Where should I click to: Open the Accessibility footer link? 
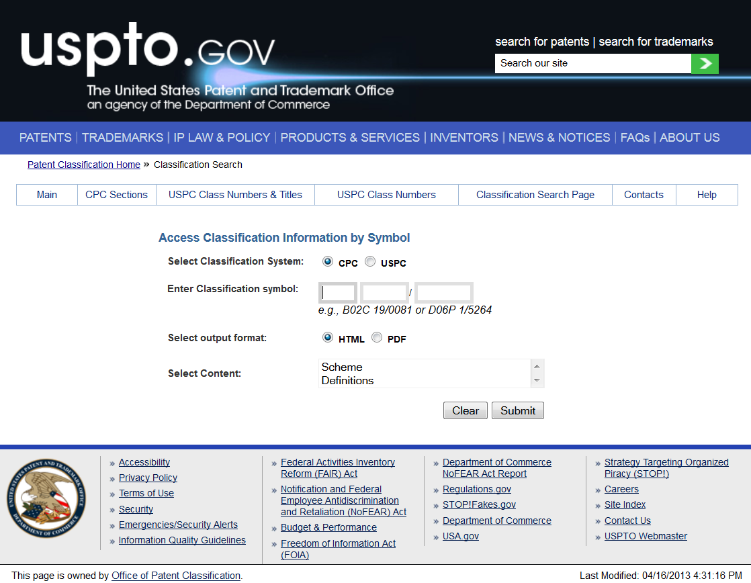[x=144, y=462]
